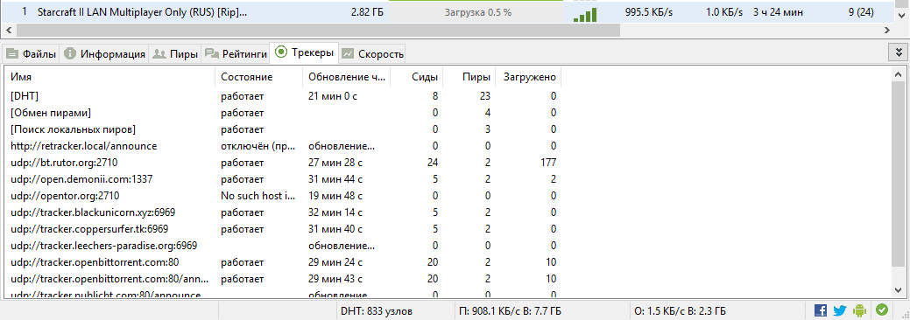Click the green signal bars health icon
The image size is (910, 320).
click(584, 15)
